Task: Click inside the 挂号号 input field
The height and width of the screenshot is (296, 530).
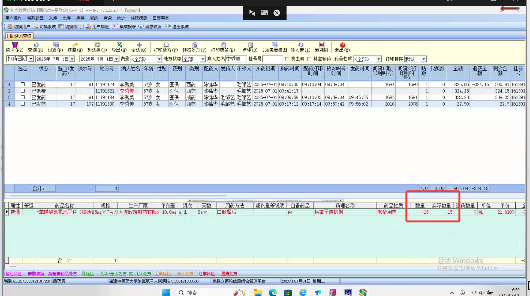Action: (x=272, y=59)
